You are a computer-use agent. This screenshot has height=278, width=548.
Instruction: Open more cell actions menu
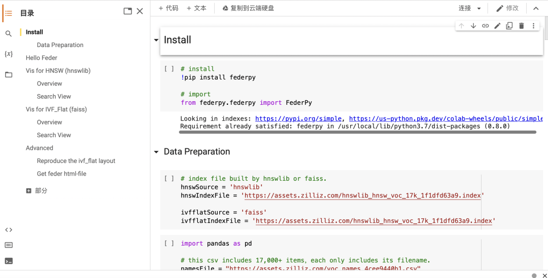pos(533,26)
